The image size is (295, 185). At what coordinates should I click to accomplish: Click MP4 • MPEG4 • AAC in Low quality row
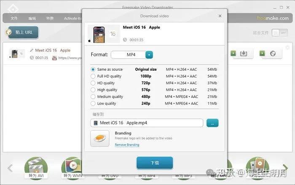[x=181, y=103]
